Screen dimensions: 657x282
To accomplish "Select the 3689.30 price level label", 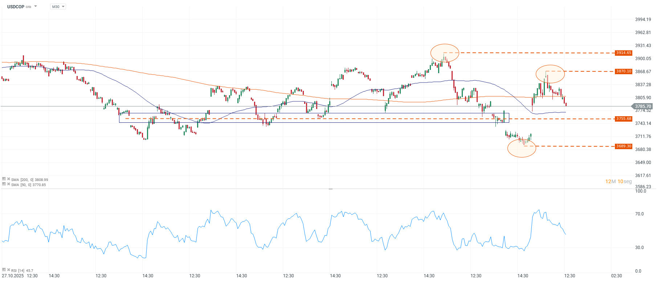I will pos(624,146).
